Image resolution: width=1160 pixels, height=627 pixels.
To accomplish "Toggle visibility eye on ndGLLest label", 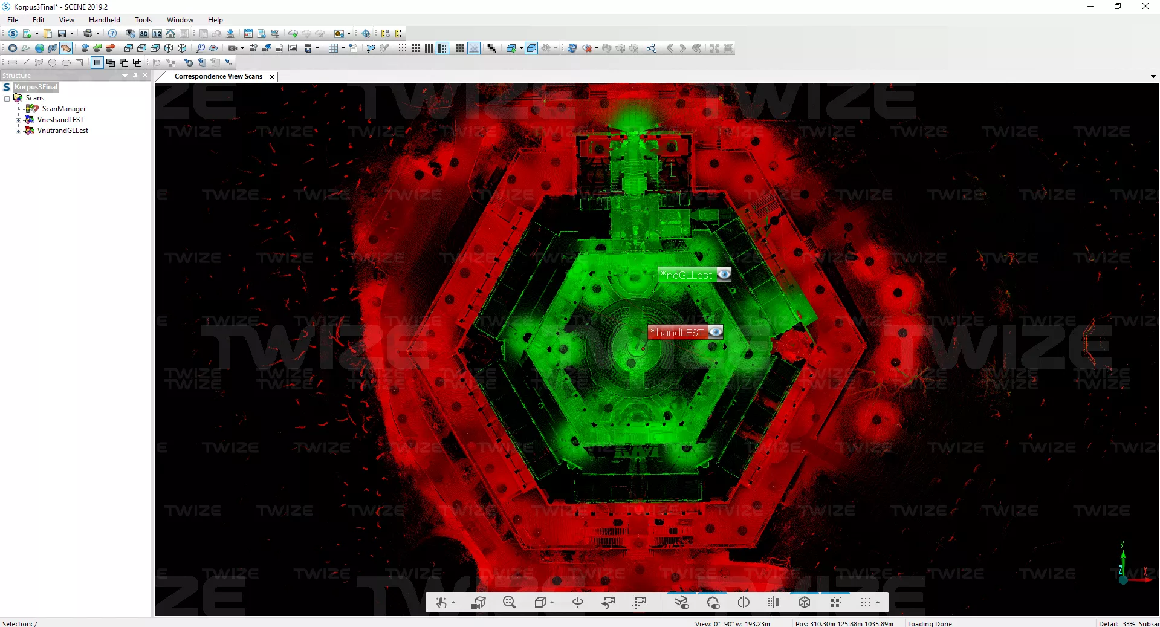I will 724,275.
